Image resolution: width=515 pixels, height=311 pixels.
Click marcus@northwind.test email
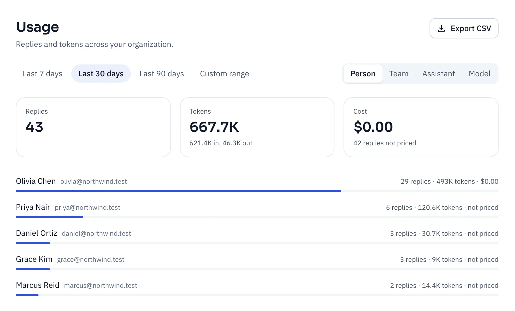click(x=101, y=286)
